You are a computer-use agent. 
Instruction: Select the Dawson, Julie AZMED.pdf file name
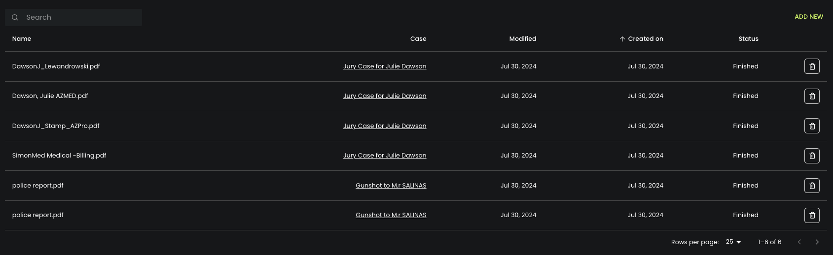coord(50,96)
